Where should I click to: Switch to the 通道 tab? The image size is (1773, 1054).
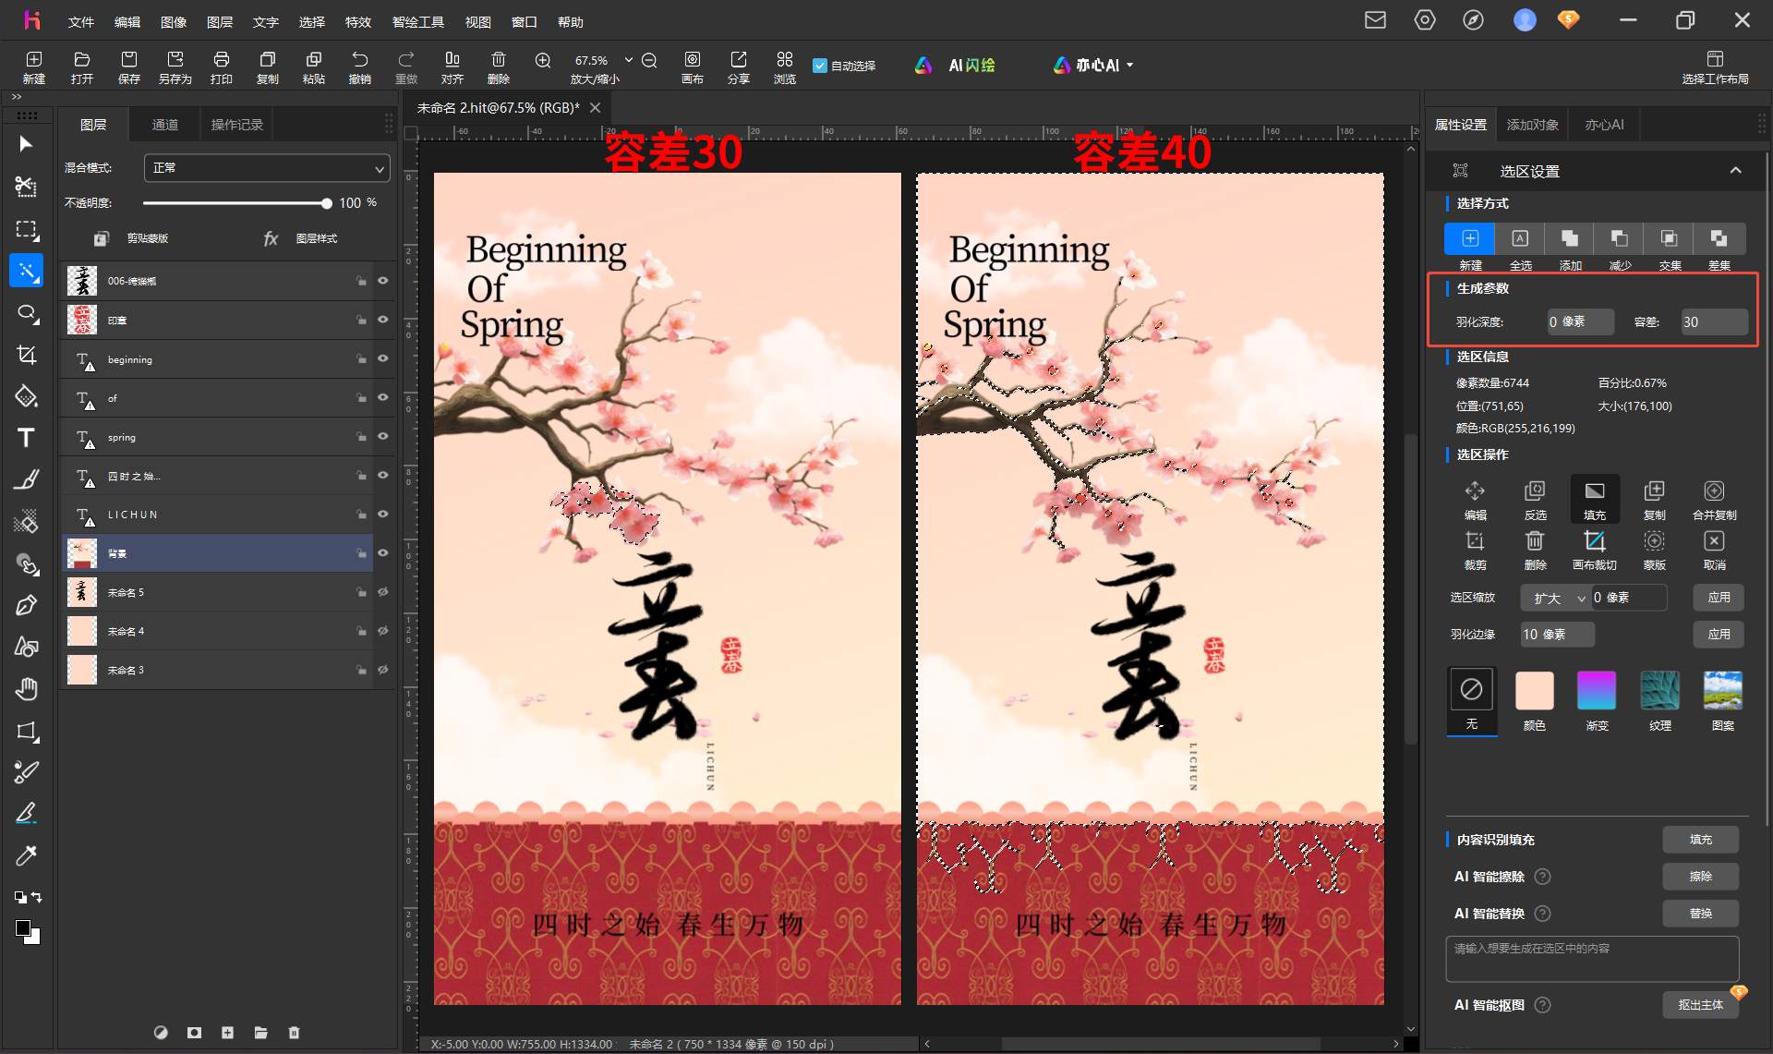[165, 125]
